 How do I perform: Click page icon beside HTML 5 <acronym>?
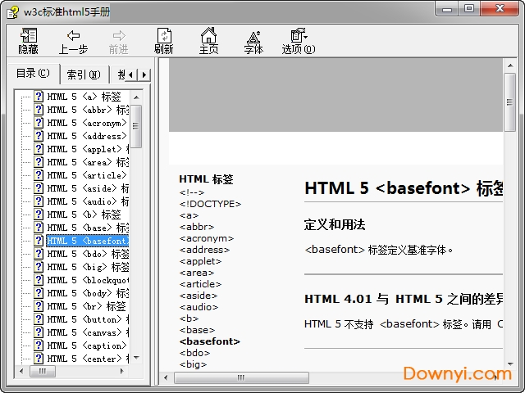pos(39,123)
